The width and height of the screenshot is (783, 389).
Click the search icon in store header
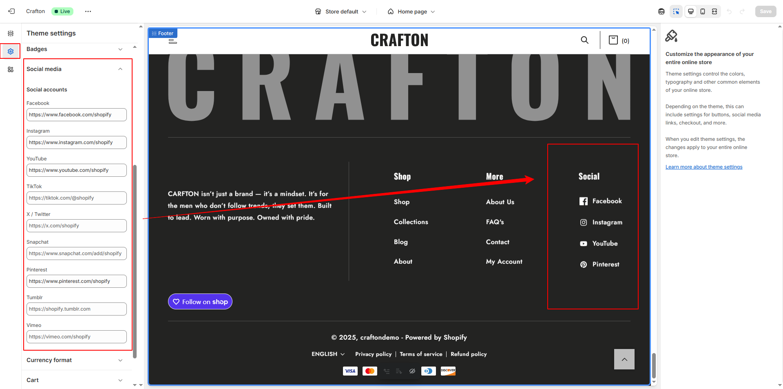point(584,40)
